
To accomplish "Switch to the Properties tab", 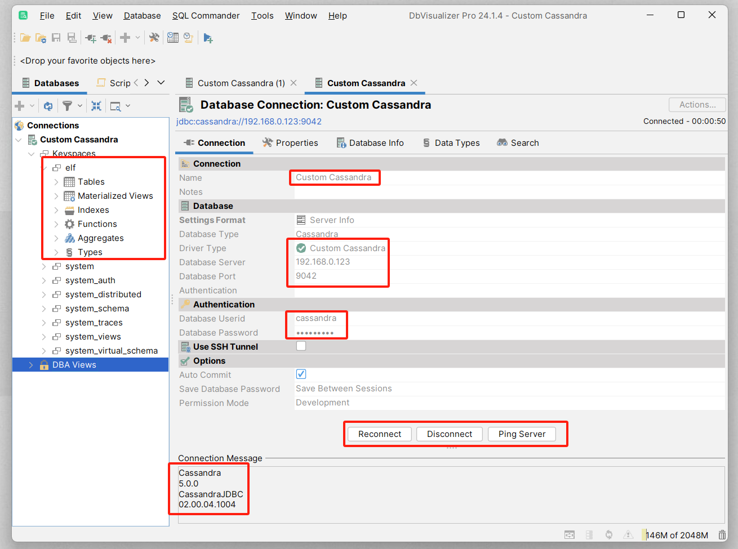I will (x=290, y=143).
